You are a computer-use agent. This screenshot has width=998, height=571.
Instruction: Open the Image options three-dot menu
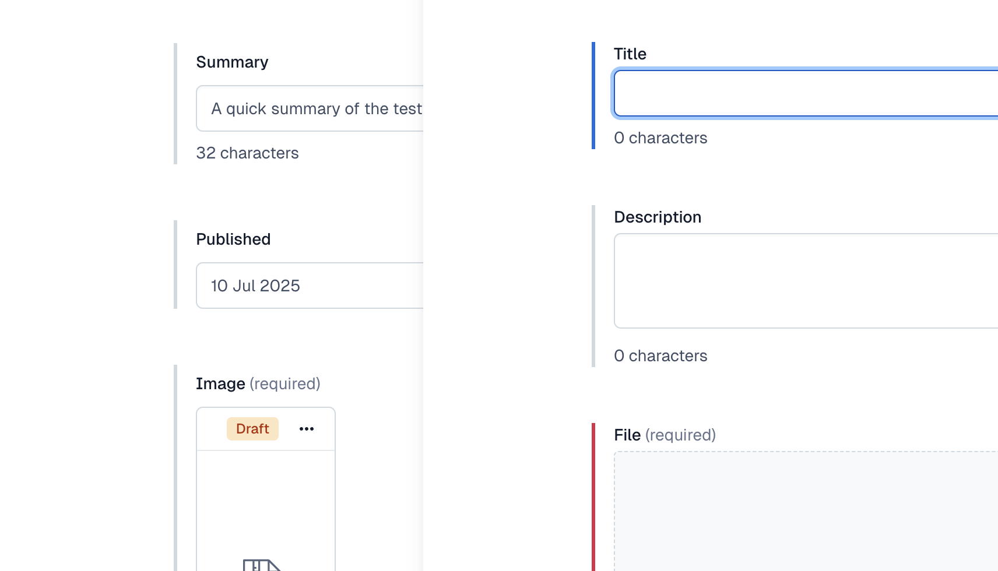coord(307,429)
